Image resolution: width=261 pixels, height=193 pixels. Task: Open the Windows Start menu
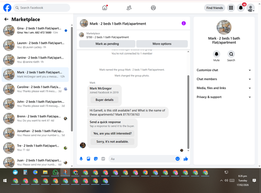pos(5,180)
